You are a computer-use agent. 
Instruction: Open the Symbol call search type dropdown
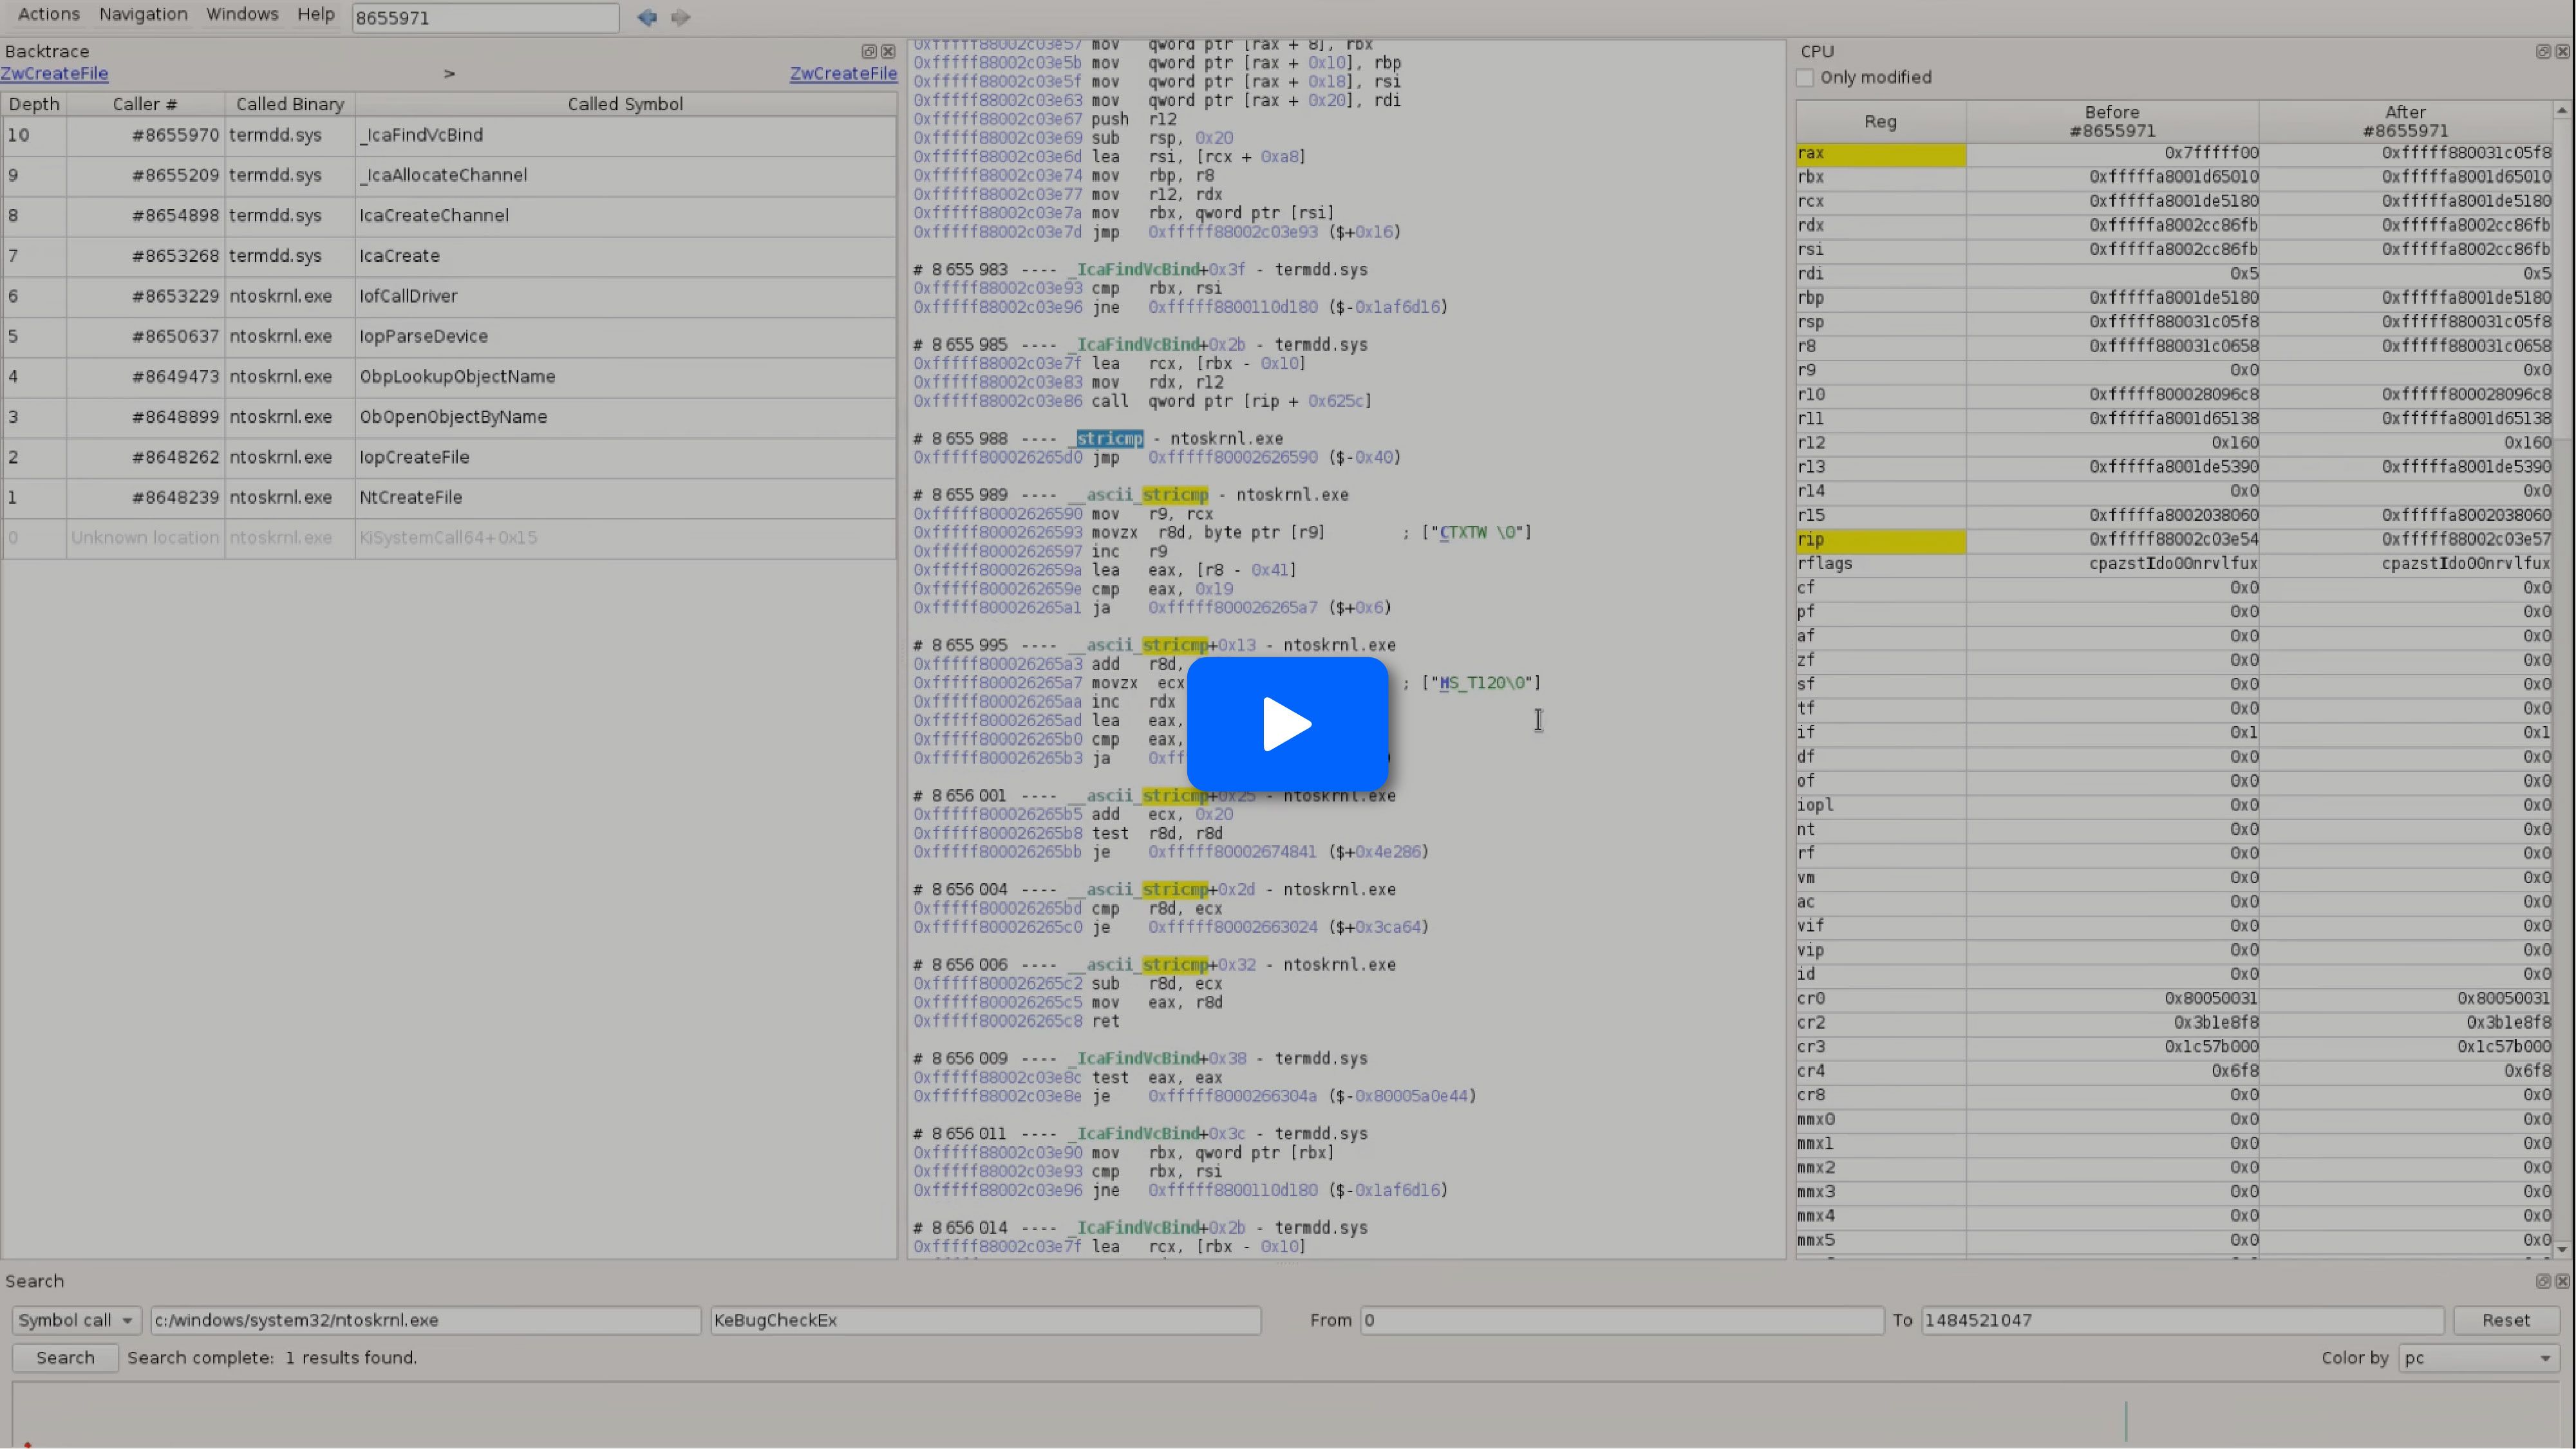[76, 1320]
